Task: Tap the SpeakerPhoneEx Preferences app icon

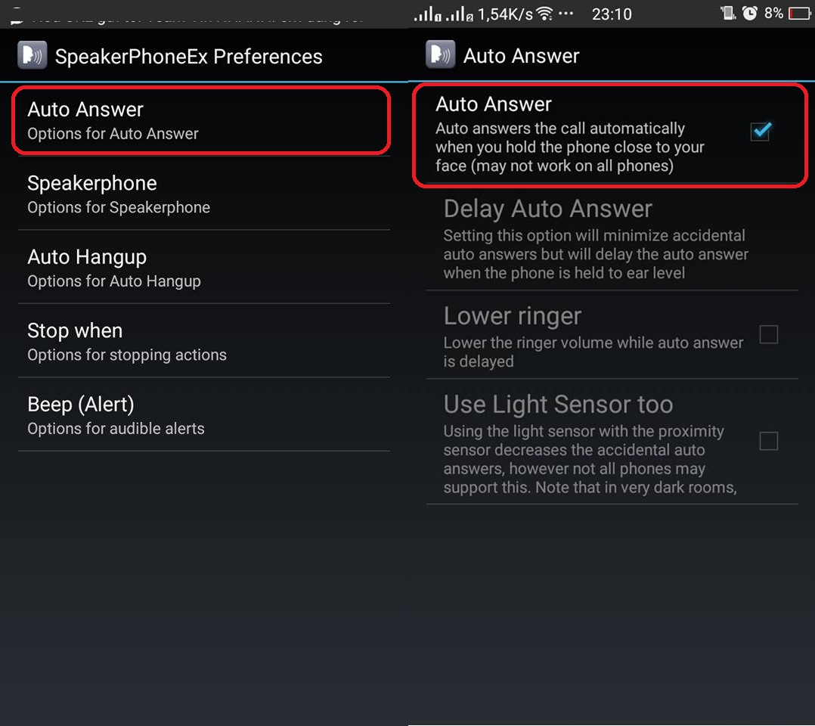Action: pyautogui.click(x=33, y=56)
